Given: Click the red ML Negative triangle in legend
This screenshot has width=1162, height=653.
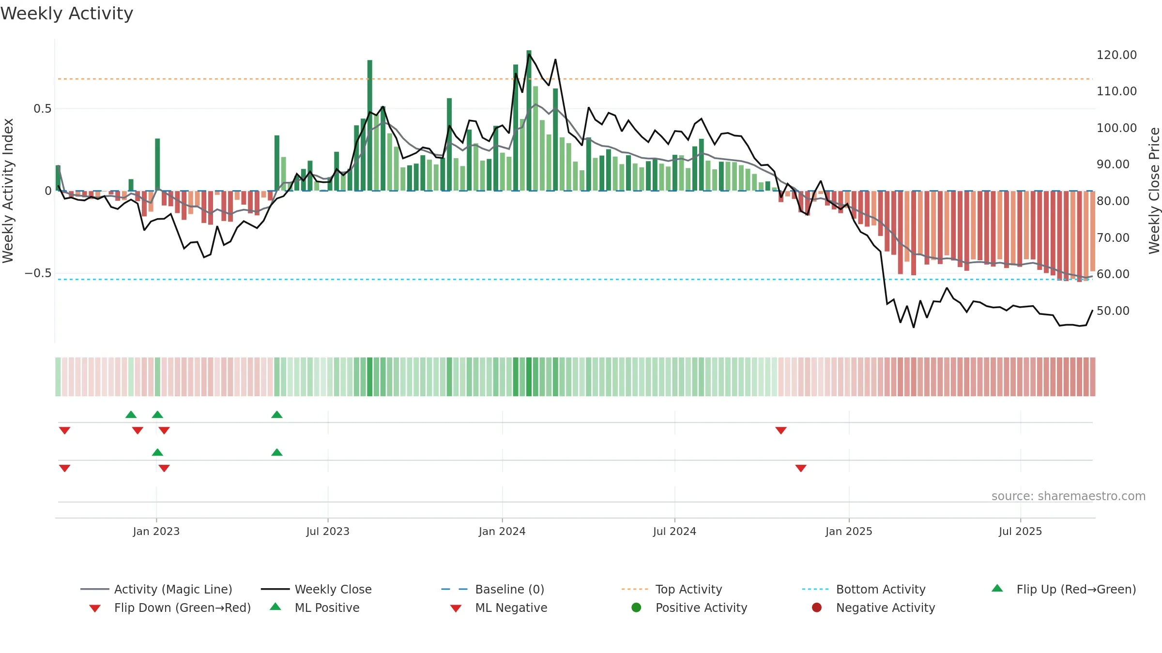Looking at the screenshot, I should [x=456, y=608].
